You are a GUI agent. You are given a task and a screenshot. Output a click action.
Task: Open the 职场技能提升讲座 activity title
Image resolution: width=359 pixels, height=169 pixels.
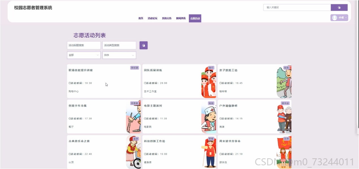click(81, 70)
